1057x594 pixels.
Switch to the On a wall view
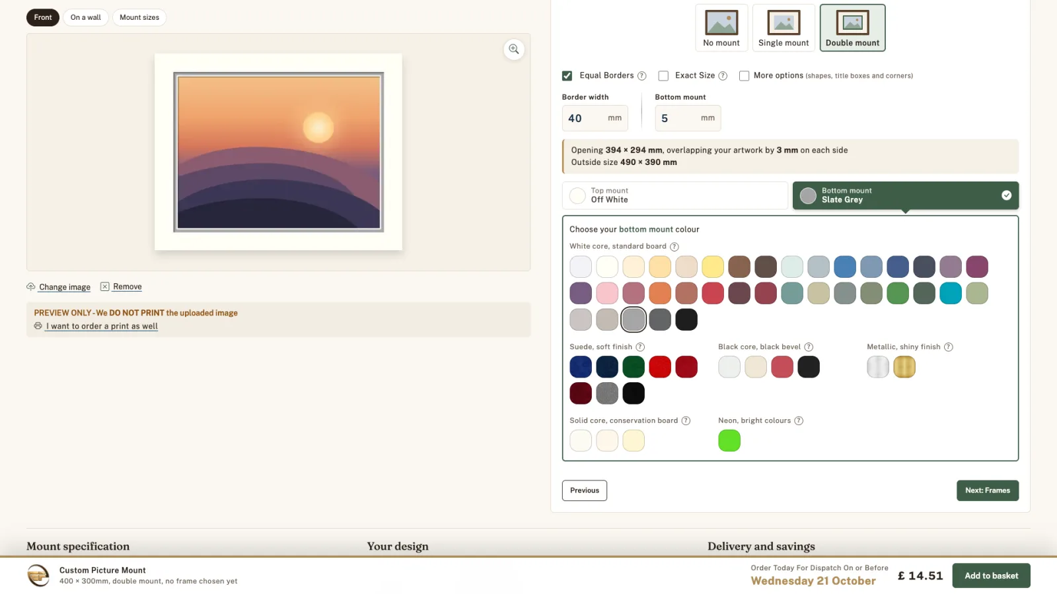pos(86,18)
